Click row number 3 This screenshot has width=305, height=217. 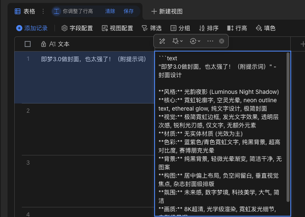click(28, 163)
